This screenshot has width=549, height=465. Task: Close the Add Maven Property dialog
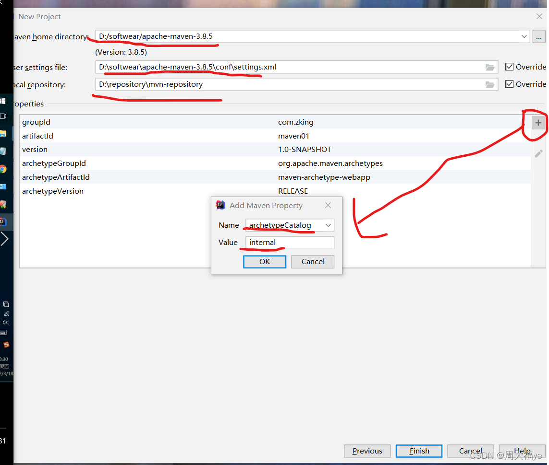coord(328,206)
